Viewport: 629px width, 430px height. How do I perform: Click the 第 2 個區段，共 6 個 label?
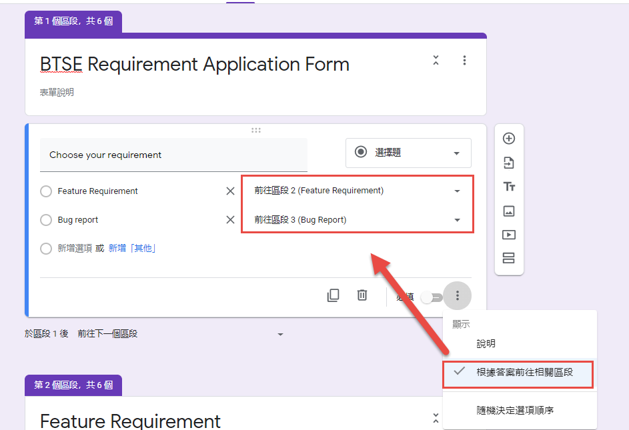pos(73,385)
